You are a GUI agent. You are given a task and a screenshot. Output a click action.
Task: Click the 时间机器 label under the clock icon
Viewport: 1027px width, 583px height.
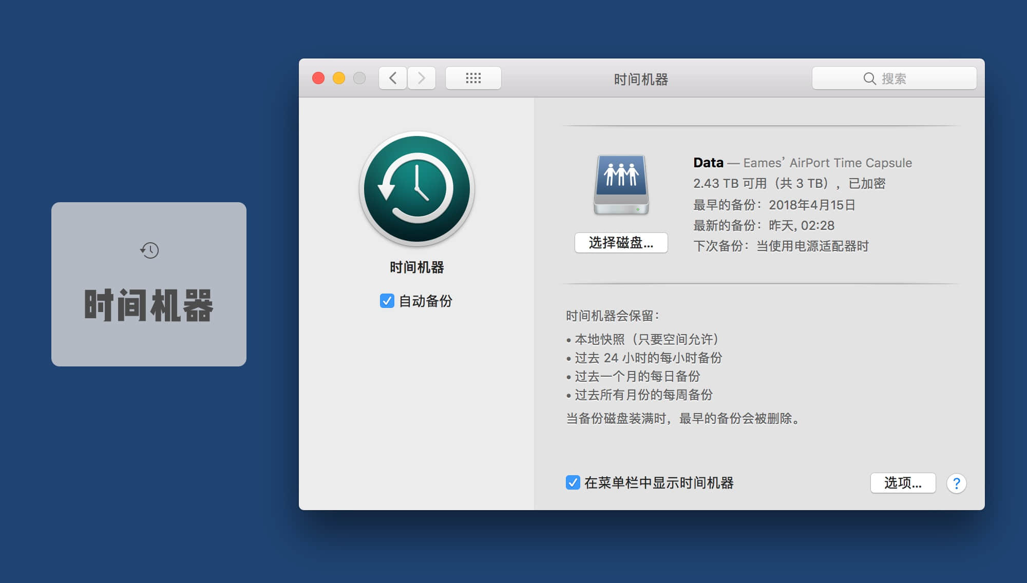[x=416, y=267]
